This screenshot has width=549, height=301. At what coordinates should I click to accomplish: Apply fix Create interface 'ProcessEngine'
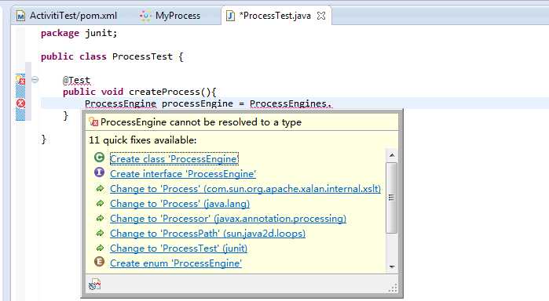183,174
